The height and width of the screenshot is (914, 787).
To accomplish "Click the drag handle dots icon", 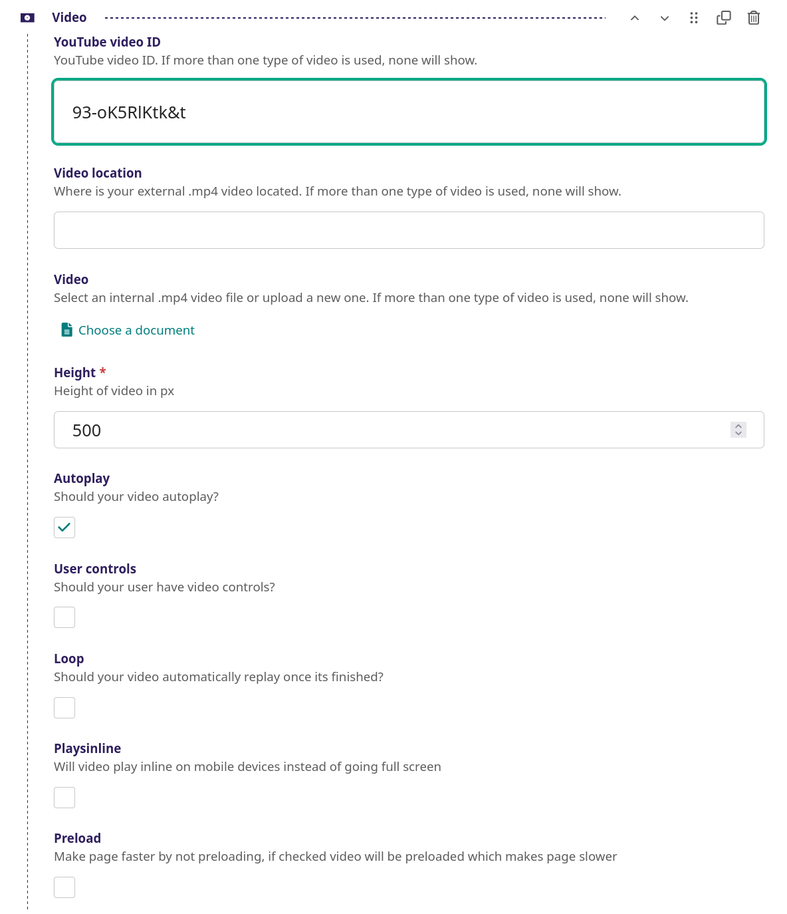I will point(694,18).
